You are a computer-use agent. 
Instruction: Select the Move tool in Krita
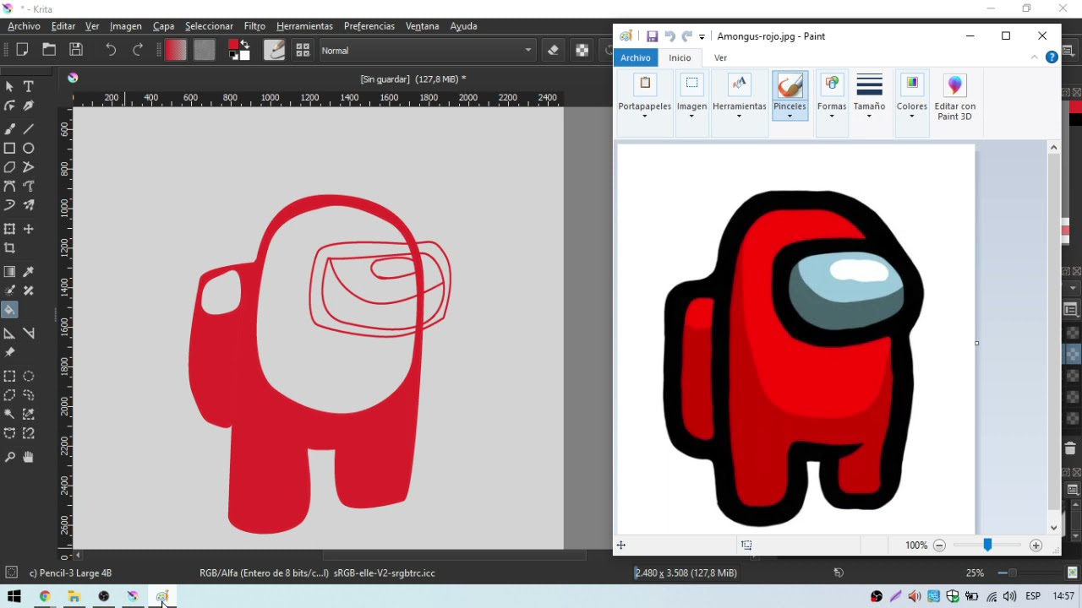(29, 229)
